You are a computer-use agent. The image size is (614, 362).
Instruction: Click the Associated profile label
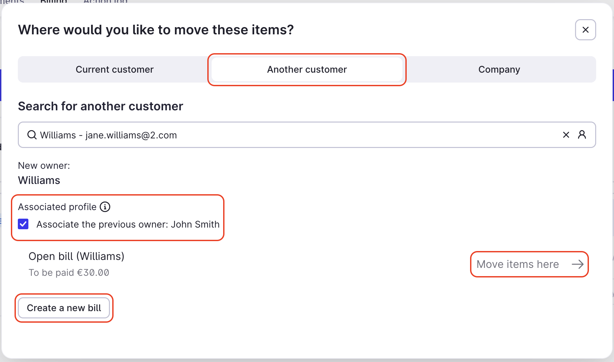[x=57, y=207]
